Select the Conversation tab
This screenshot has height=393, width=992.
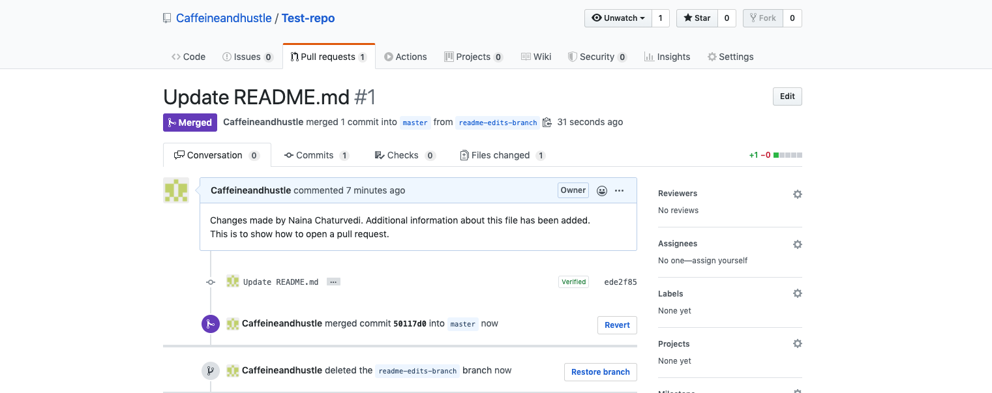coord(217,155)
